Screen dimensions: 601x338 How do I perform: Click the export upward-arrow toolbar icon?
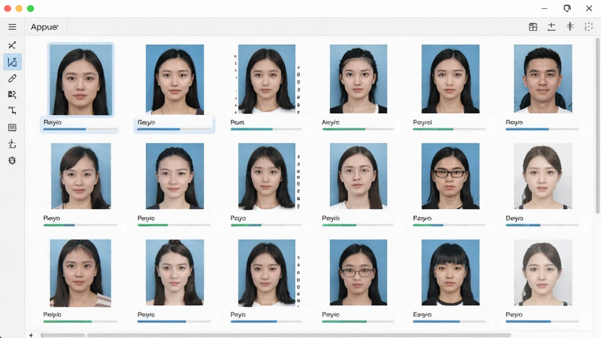pos(551,27)
